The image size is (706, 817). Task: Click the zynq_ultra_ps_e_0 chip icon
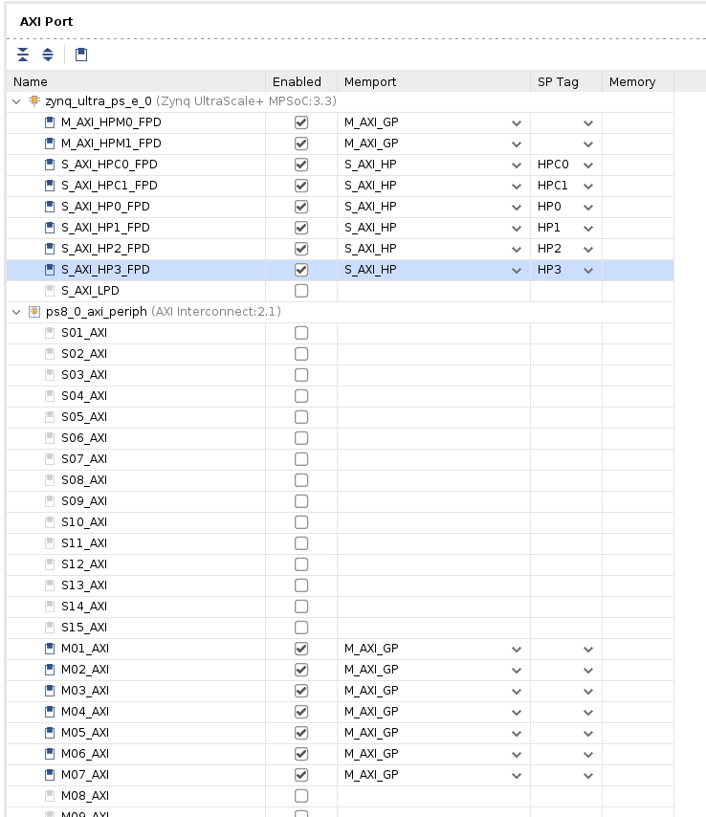(34, 100)
